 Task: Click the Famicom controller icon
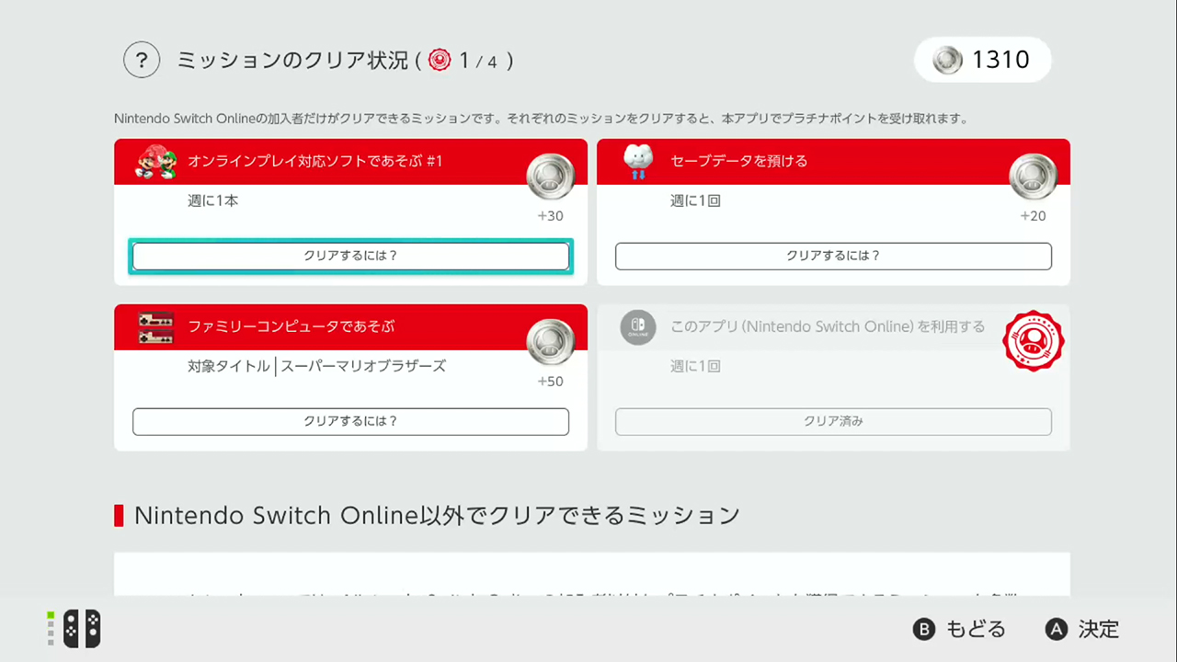pos(156,327)
